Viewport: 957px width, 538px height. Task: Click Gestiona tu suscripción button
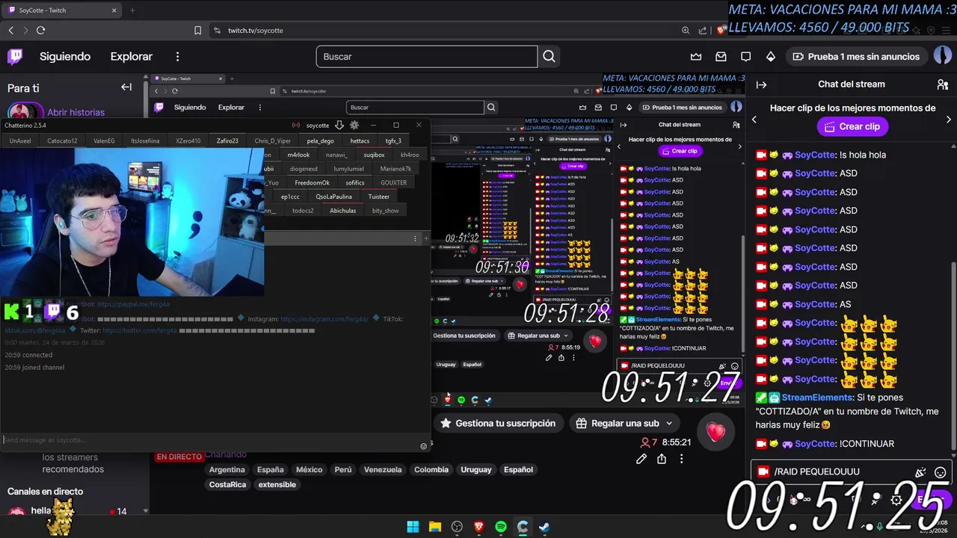(497, 424)
